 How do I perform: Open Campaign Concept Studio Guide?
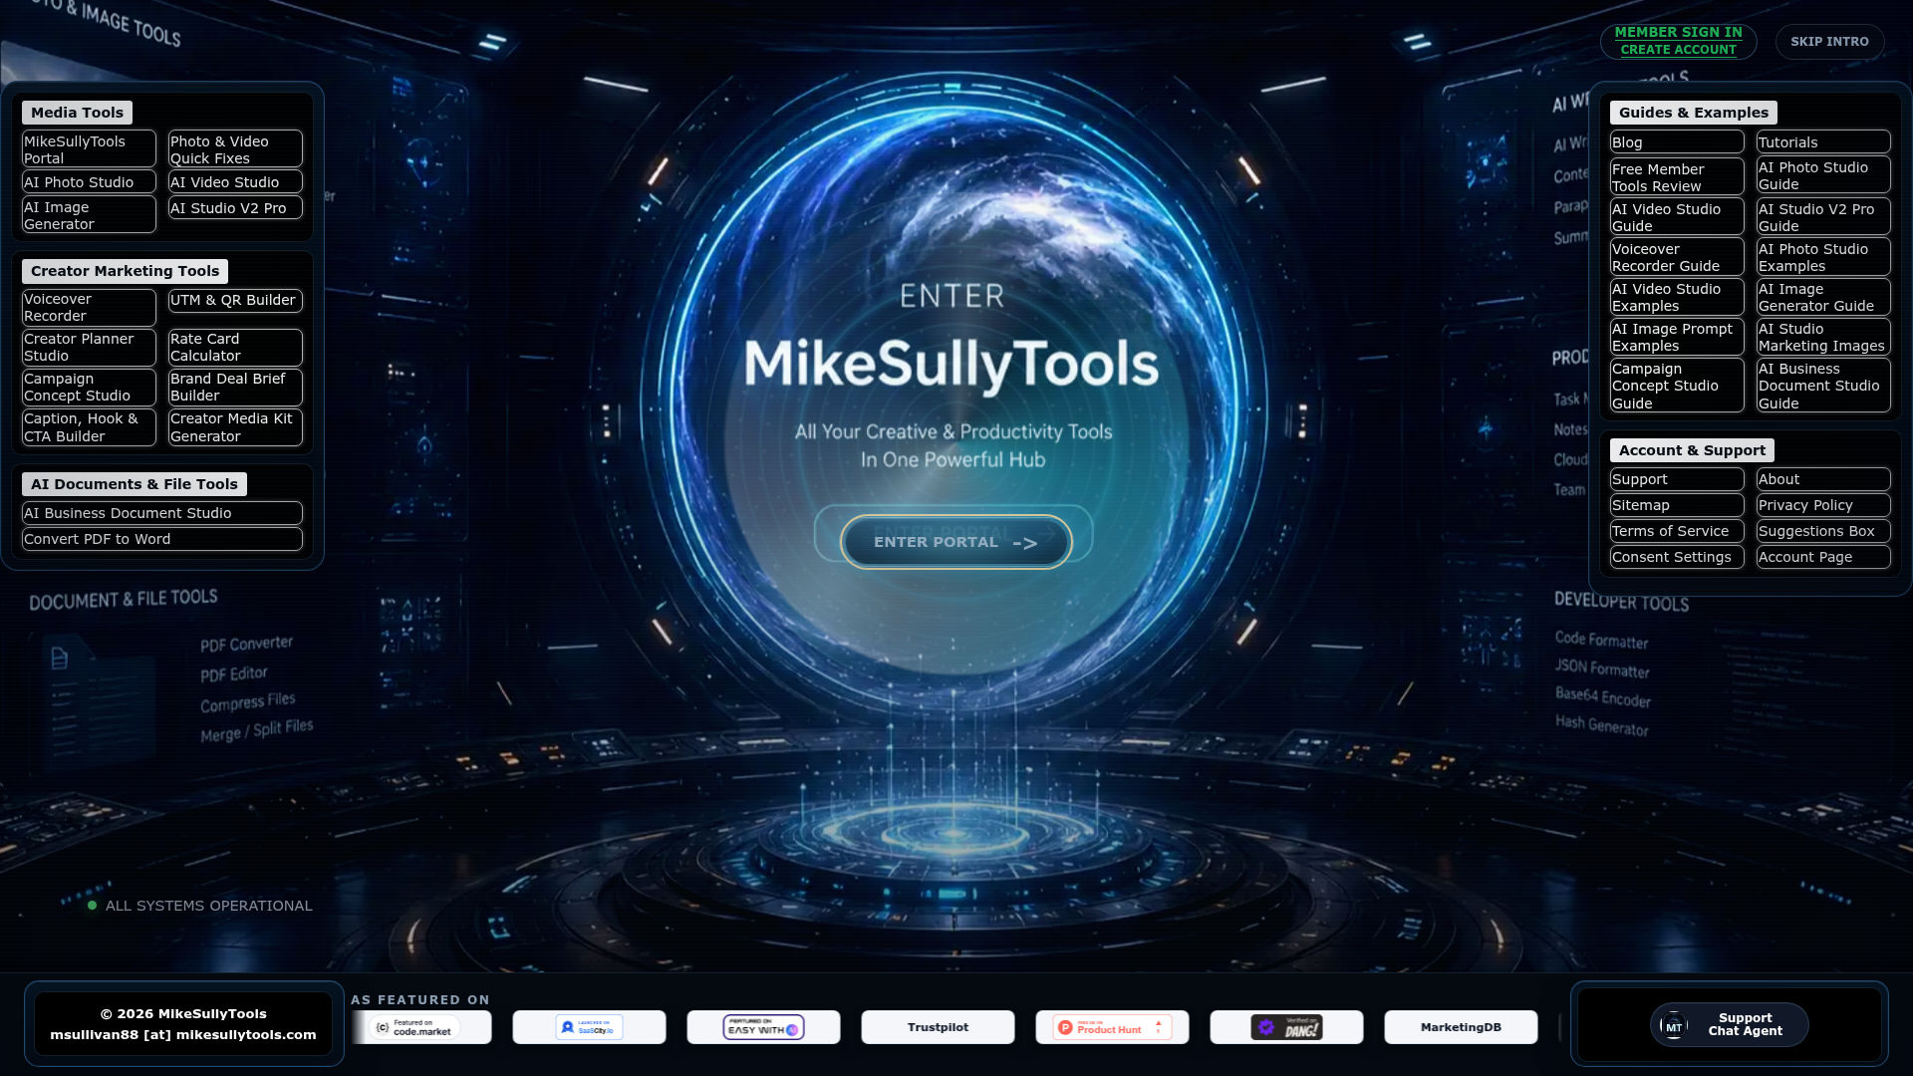tap(1677, 386)
